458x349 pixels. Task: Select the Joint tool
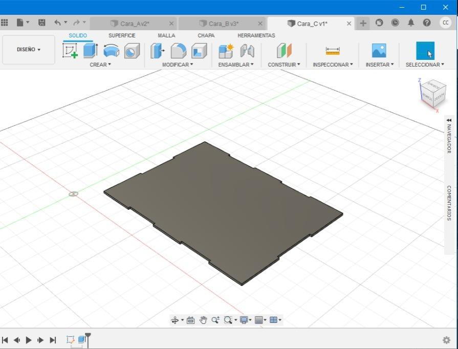247,51
